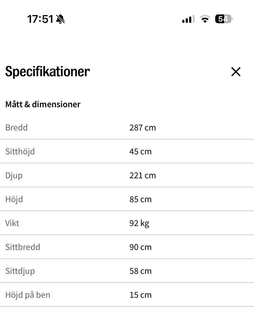The width and height of the screenshot is (254, 321).
Task: Tap the Vikt row label
Action: 12,223
